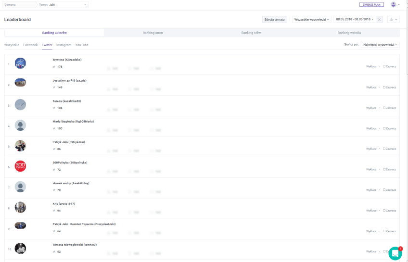Open the download export menu
This screenshot has height=262, width=408.
coord(394,20)
